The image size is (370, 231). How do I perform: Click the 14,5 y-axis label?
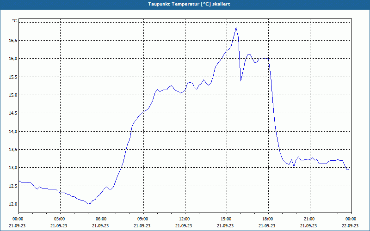coord(13,113)
